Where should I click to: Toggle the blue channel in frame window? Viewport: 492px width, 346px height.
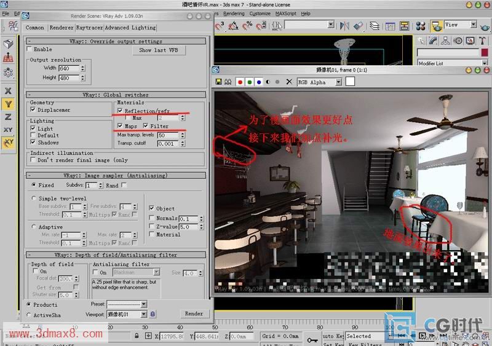[x=259, y=82]
